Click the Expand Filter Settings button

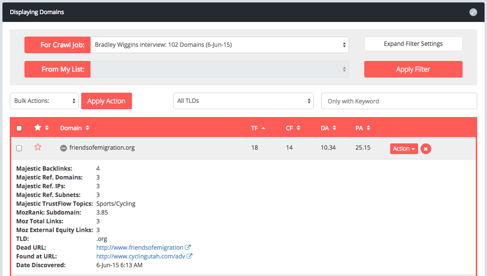[x=413, y=44]
